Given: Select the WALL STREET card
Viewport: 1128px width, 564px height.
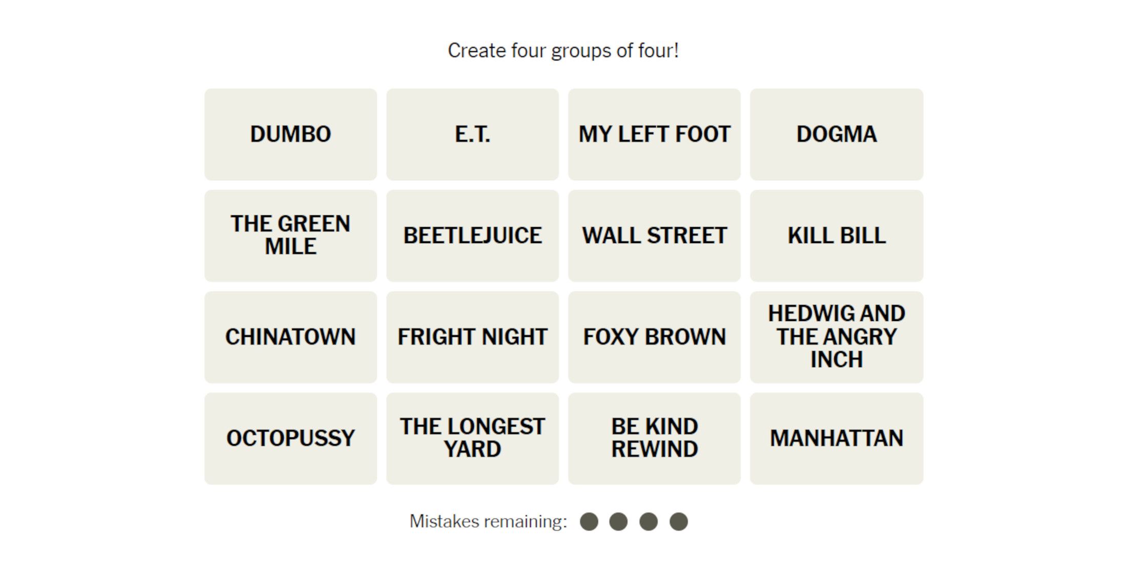Looking at the screenshot, I should coord(654,235).
